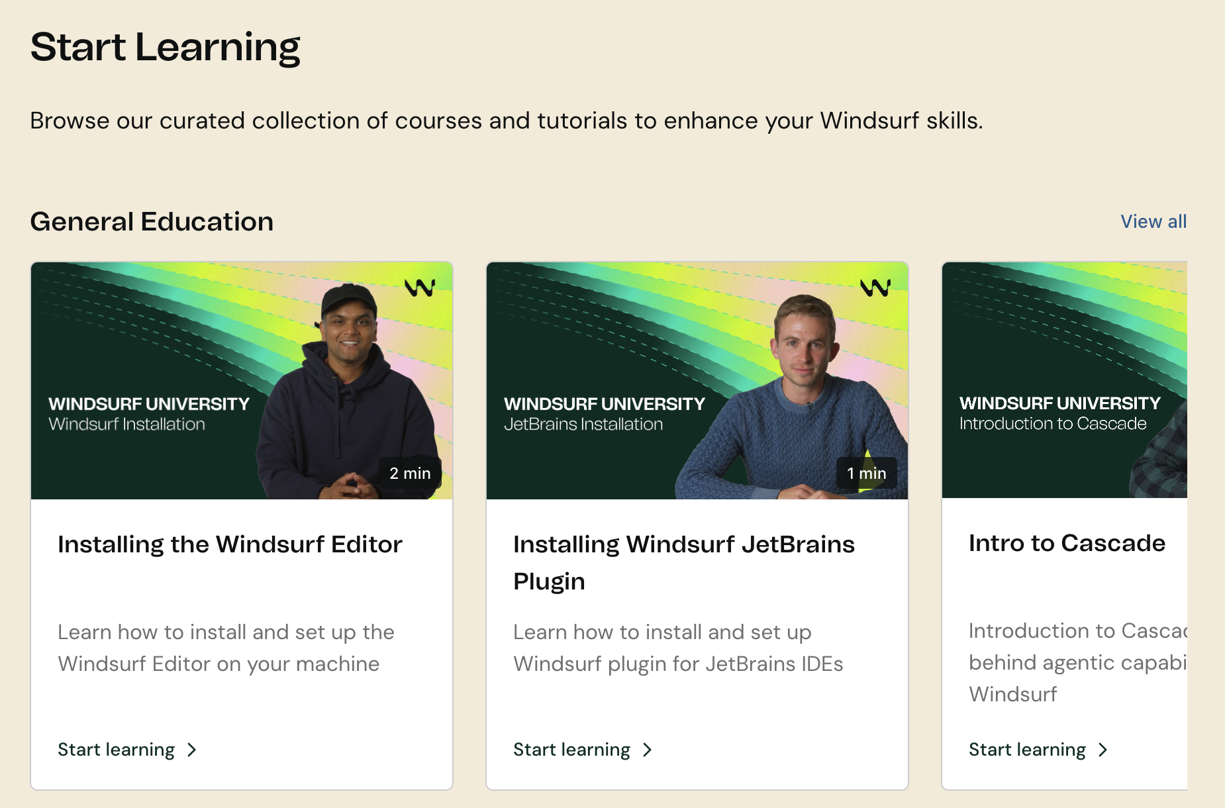Click the 1 min duration badge
This screenshot has height=808, width=1225.
coord(866,474)
